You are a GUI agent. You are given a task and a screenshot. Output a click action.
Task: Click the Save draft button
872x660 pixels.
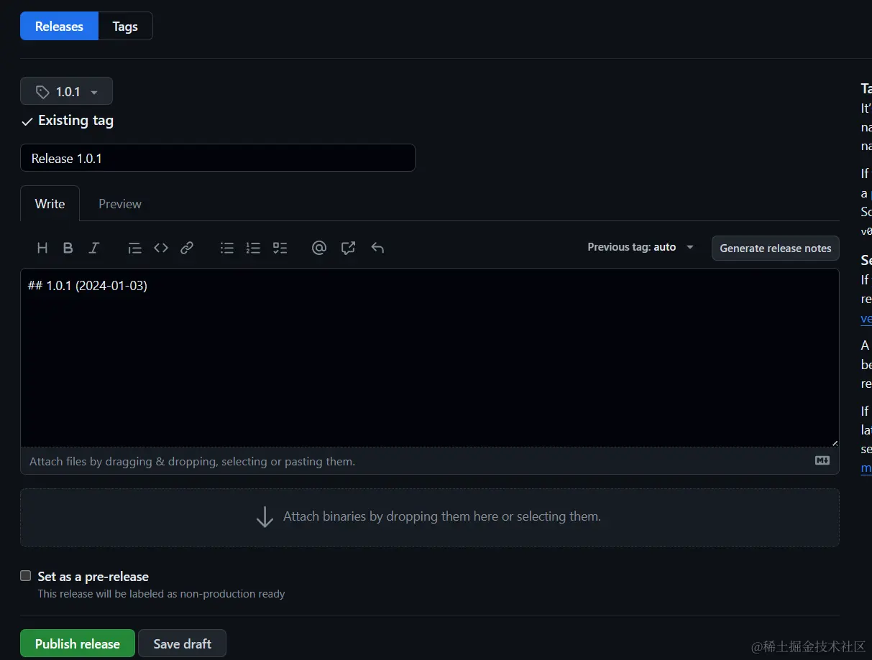click(x=183, y=643)
